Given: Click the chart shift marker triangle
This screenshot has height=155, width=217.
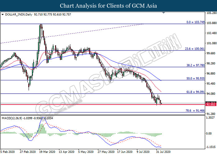Looking at the screenshot, I should [163, 13].
